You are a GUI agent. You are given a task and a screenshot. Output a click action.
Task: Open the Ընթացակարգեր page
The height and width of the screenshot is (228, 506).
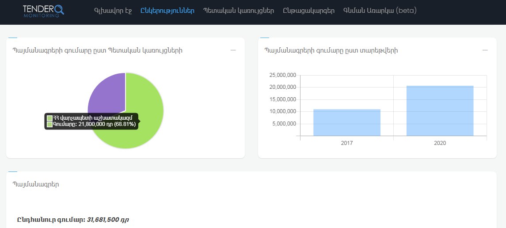click(308, 11)
